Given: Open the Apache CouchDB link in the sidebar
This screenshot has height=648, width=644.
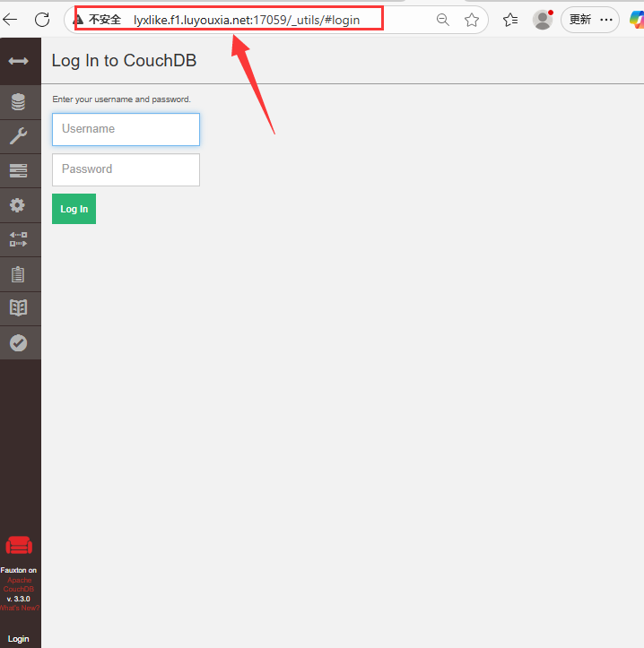Looking at the screenshot, I should click(19, 584).
